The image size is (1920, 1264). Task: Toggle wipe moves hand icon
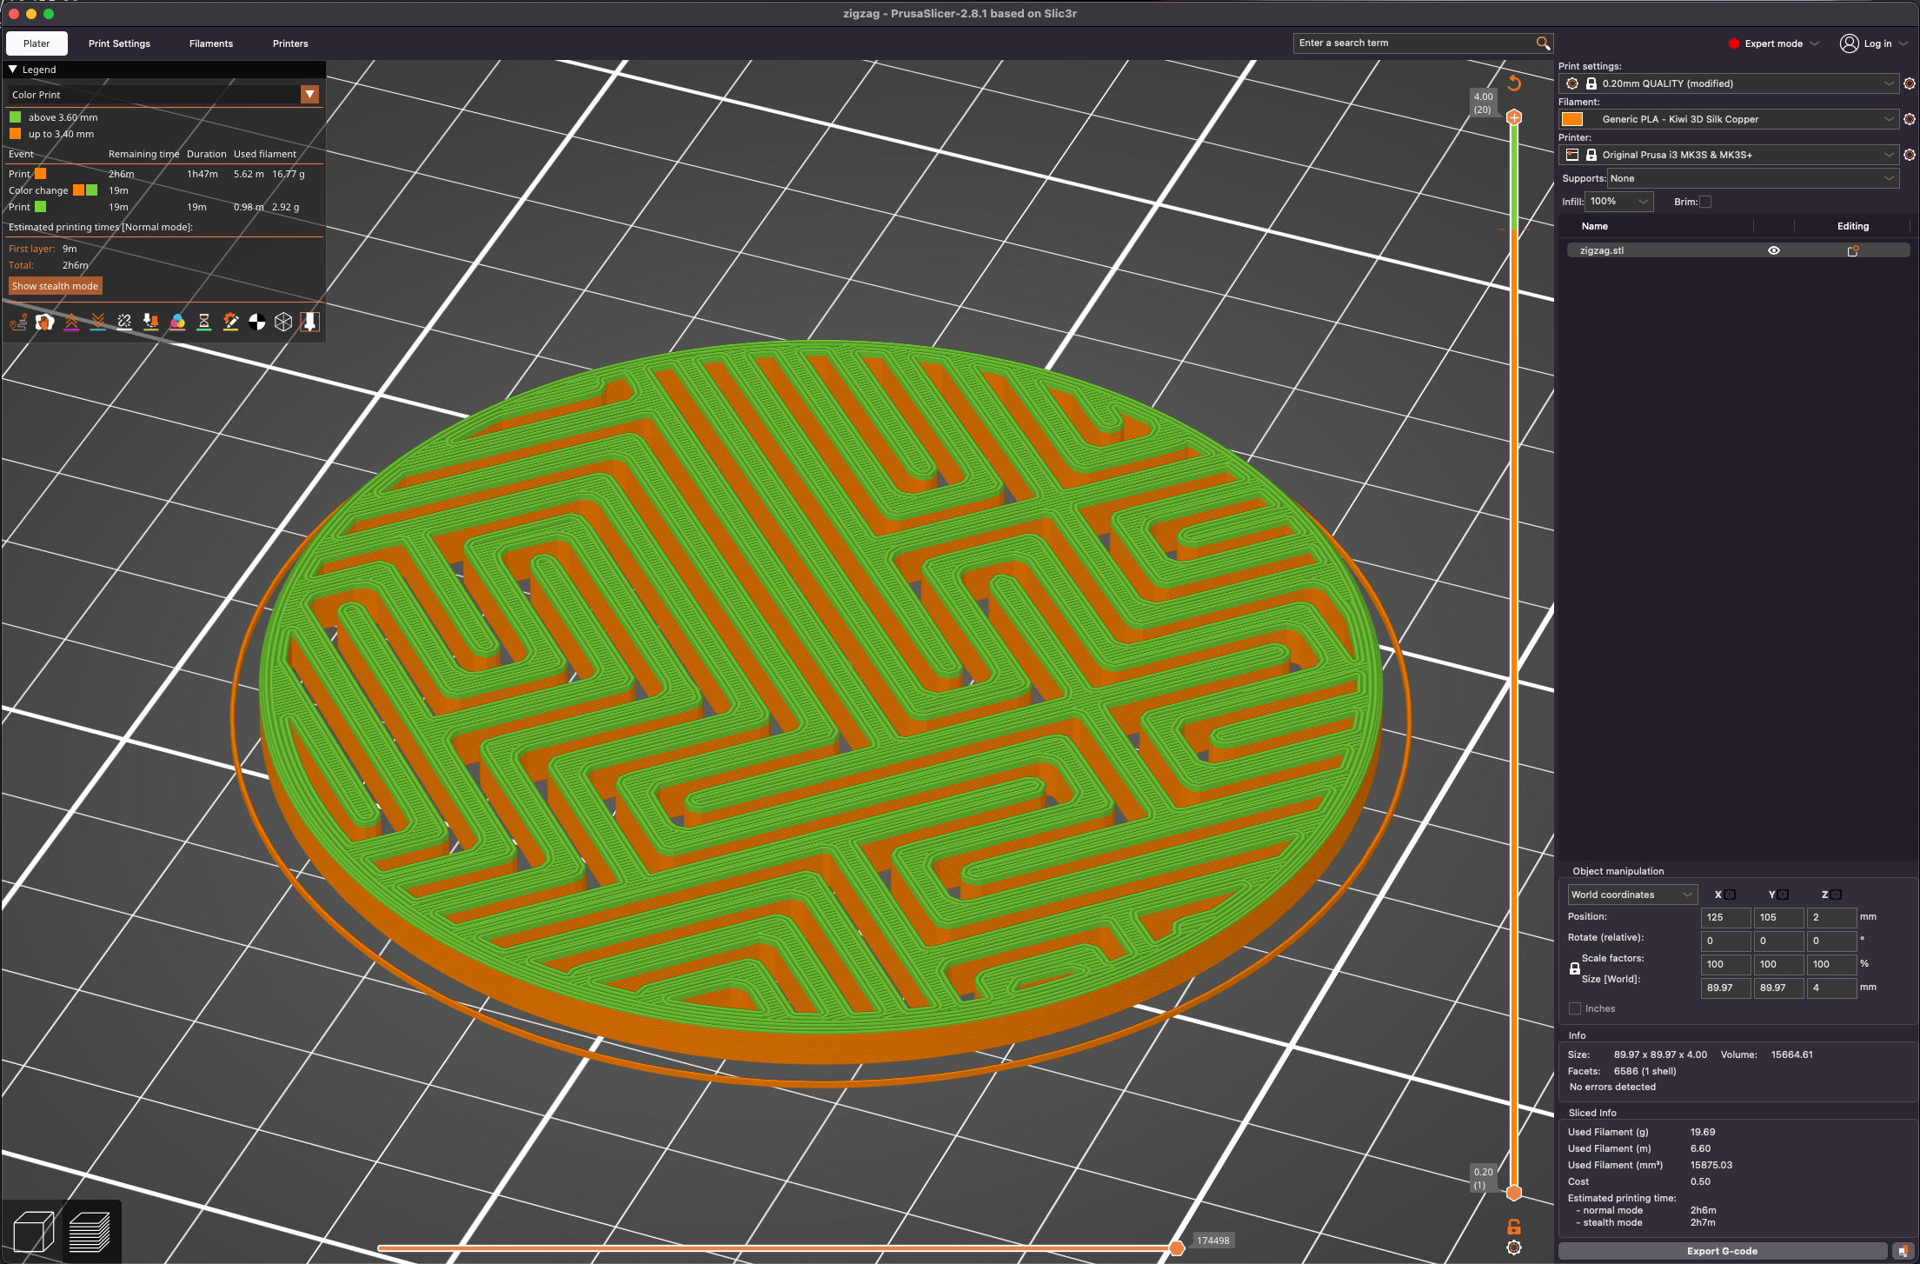45,323
